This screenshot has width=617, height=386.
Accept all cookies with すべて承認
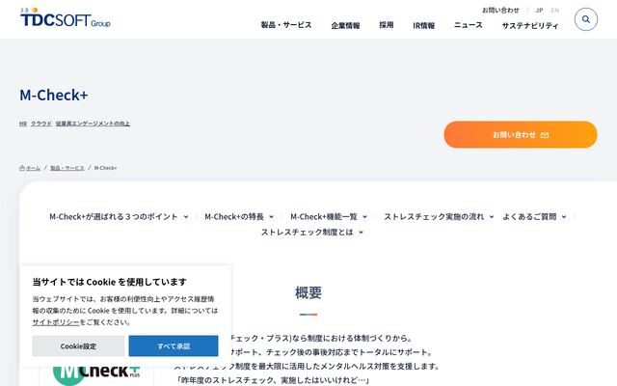point(174,345)
